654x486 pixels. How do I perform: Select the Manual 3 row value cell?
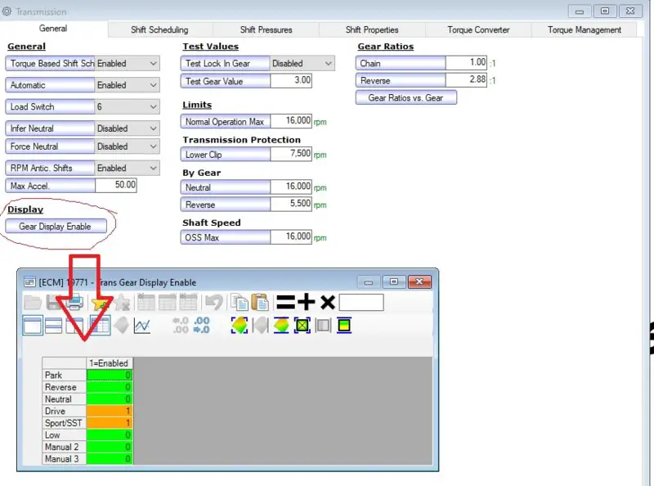[110, 459]
